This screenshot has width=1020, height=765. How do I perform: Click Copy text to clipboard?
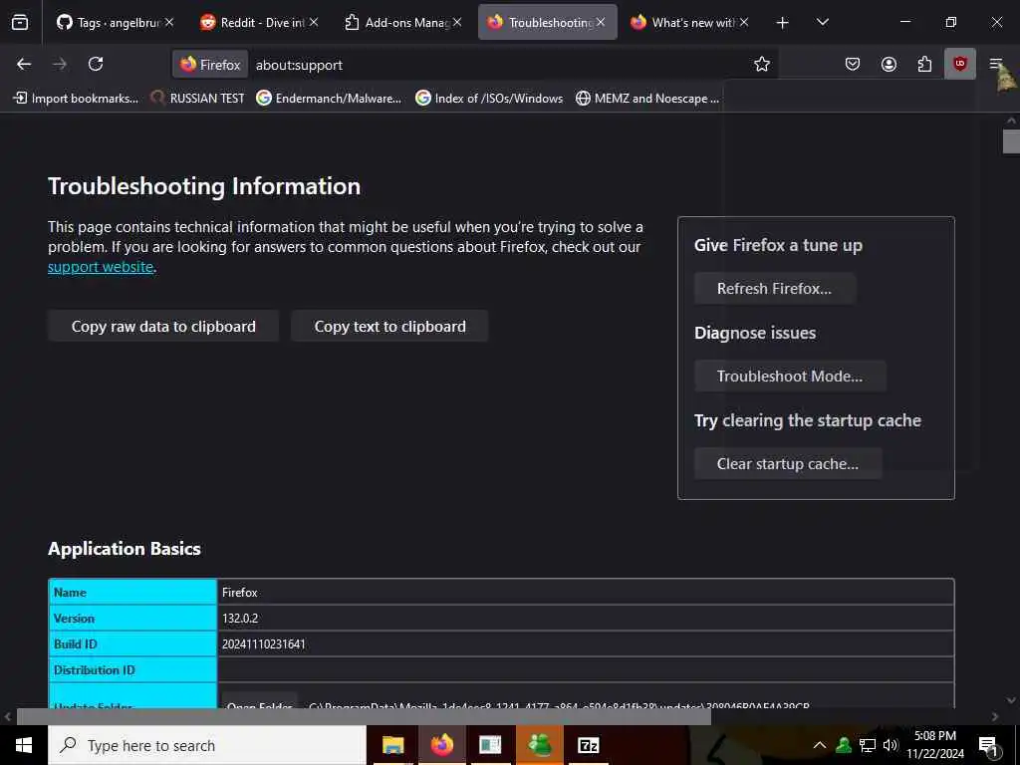pyautogui.click(x=389, y=326)
